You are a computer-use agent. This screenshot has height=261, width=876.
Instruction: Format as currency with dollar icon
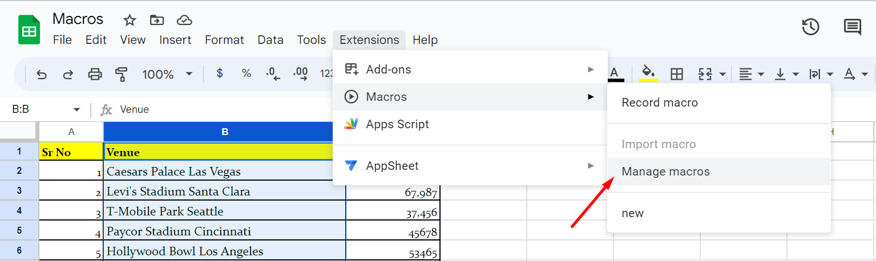click(x=220, y=74)
